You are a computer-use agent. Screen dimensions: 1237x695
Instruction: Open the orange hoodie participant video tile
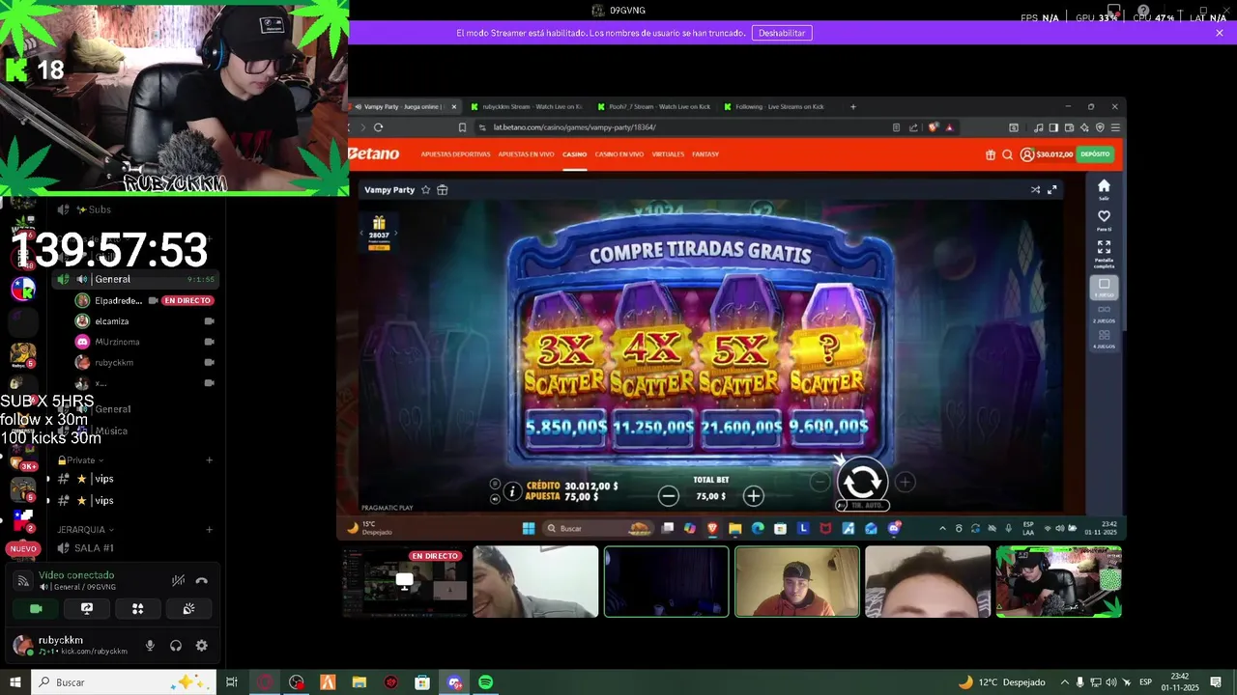796,581
